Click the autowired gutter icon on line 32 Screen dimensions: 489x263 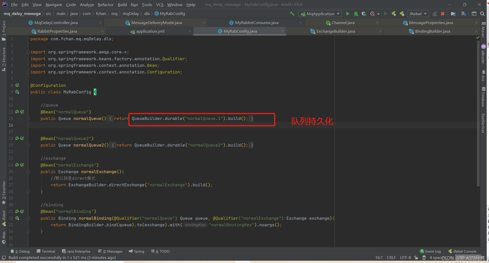click(x=17, y=218)
